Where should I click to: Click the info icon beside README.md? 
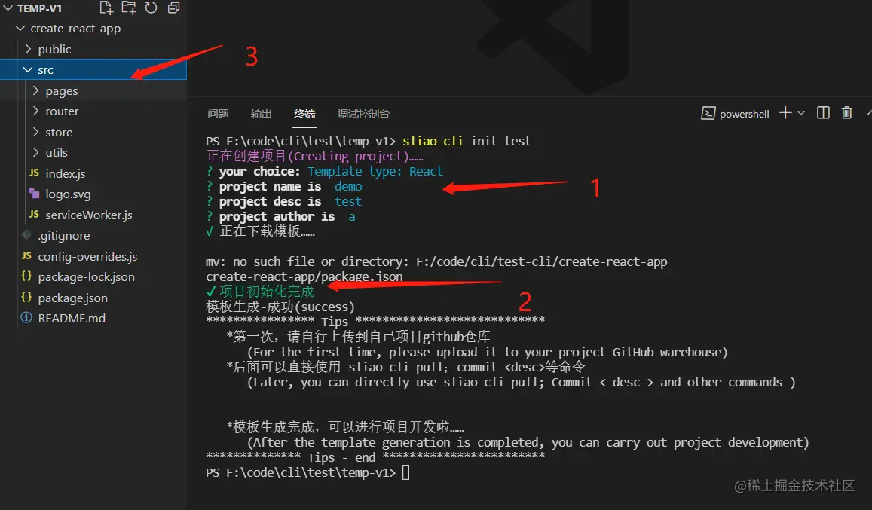(26, 318)
